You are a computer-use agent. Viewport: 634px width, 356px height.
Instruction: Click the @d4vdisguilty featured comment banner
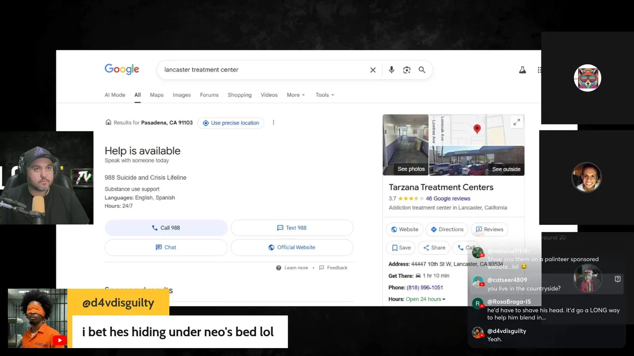[x=148, y=318]
